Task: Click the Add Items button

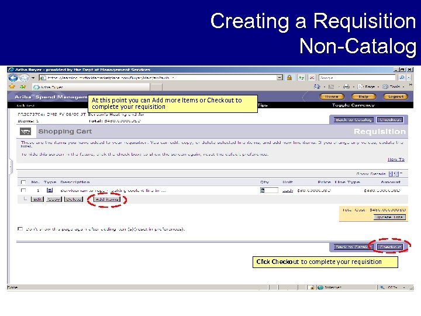Action: [x=106, y=200]
